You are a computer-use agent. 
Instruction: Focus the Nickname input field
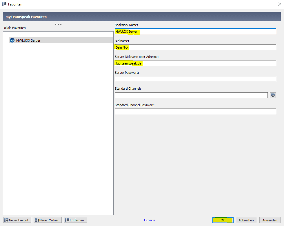coord(195,47)
